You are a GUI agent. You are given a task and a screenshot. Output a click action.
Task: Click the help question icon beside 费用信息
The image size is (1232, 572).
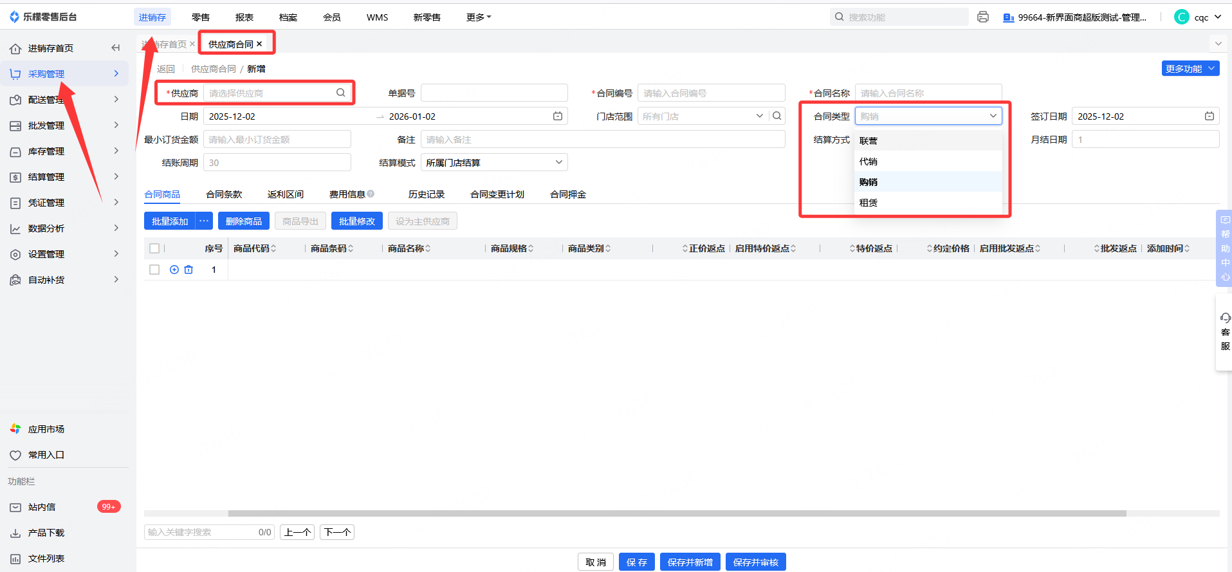(371, 194)
